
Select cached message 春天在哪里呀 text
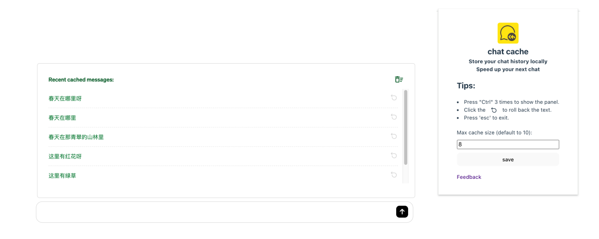point(65,99)
